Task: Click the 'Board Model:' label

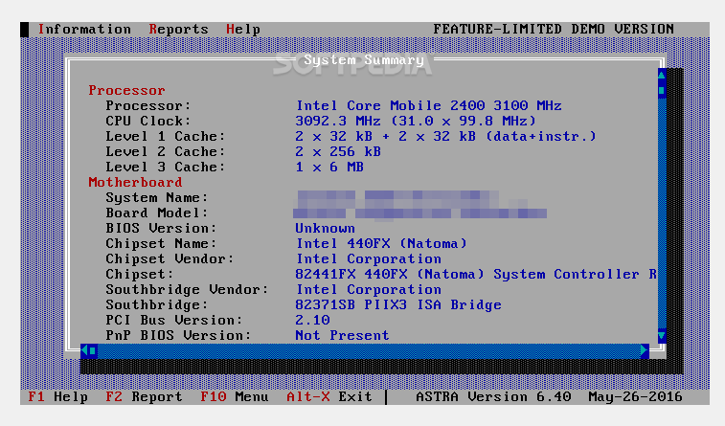Action: click(157, 213)
